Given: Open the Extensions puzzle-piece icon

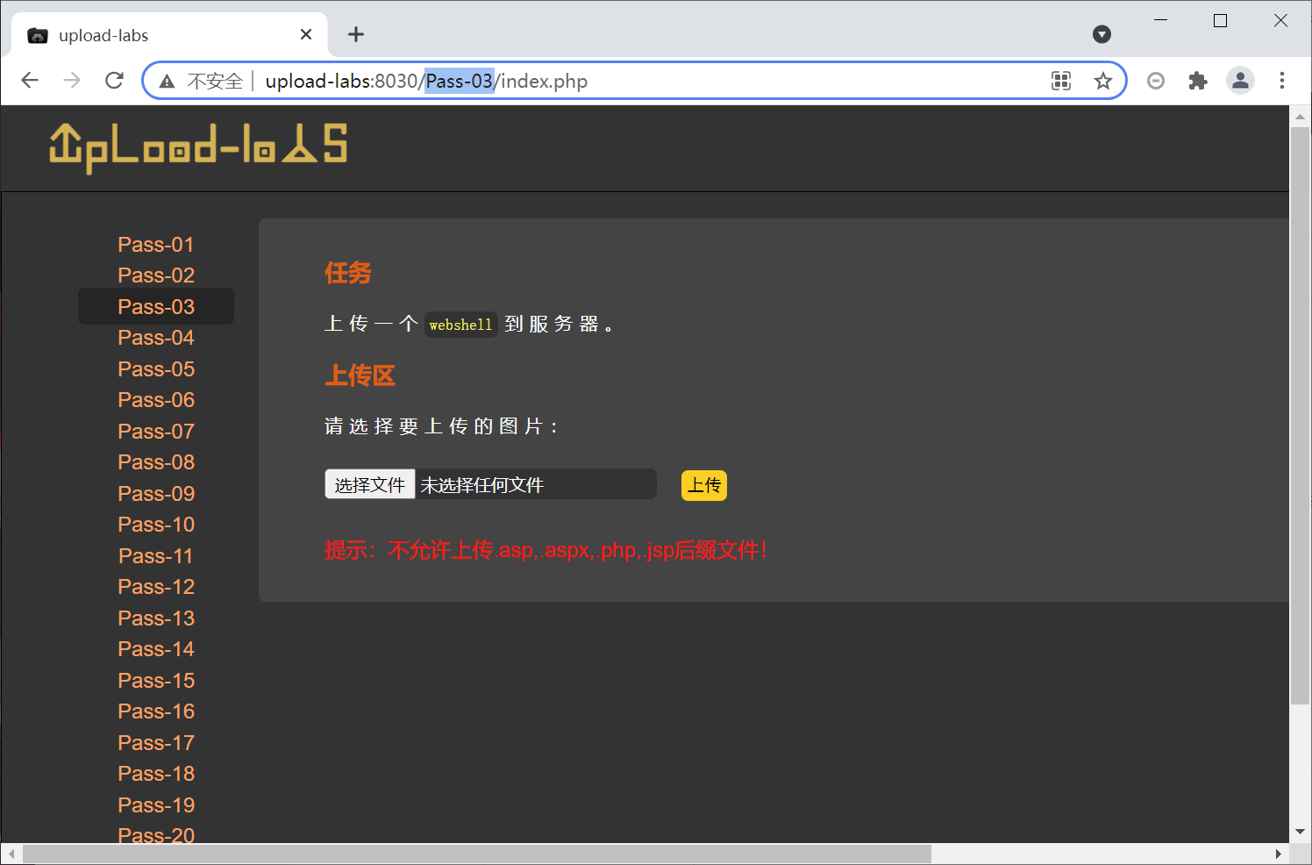Looking at the screenshot, I should pos(1198,80).
